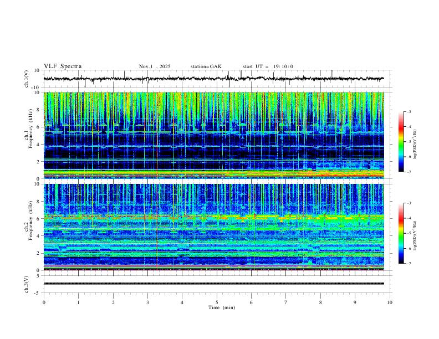Click the "-4" label on the lower colorbar
This screenshot has height=339, width=439.
click(409, 218)
